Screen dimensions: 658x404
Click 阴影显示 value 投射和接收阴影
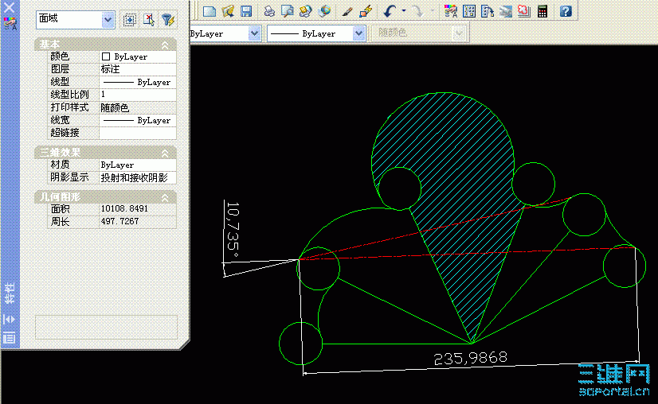coord(138,177)
